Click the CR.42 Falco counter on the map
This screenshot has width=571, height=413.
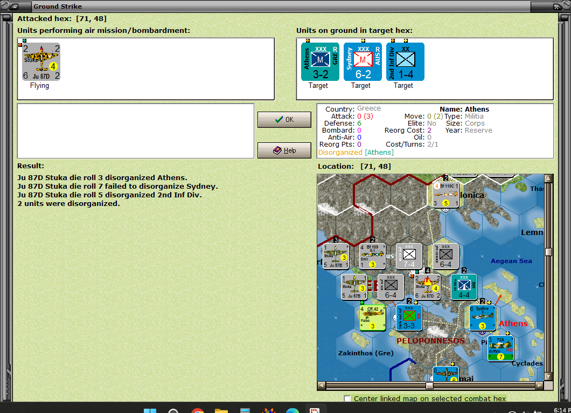(x=372, y=317)
